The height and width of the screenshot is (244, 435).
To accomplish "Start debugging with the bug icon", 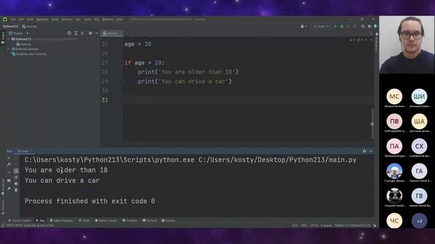I will click(x=342, y=26).
